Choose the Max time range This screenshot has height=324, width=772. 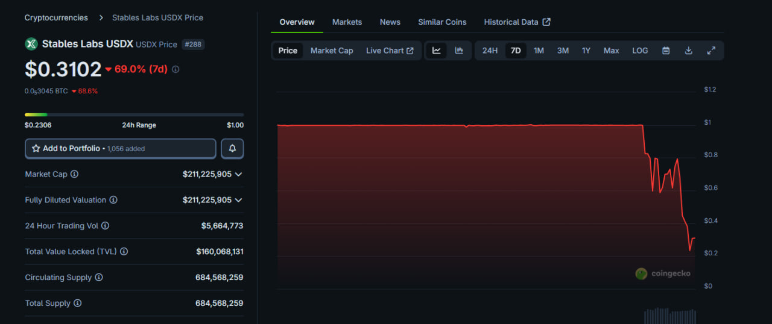611,51
